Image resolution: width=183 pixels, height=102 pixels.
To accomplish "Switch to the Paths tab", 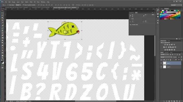I will coord(171,52).
